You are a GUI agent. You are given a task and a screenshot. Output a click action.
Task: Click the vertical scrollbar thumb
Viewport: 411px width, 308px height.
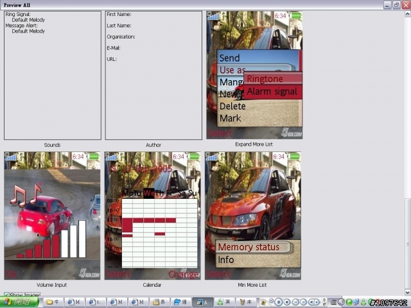click(408, 244)
